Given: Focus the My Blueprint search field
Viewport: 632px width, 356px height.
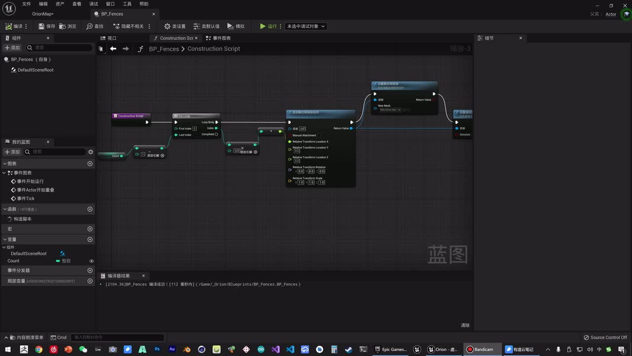Looking at the screenshot, I should 55,152.
